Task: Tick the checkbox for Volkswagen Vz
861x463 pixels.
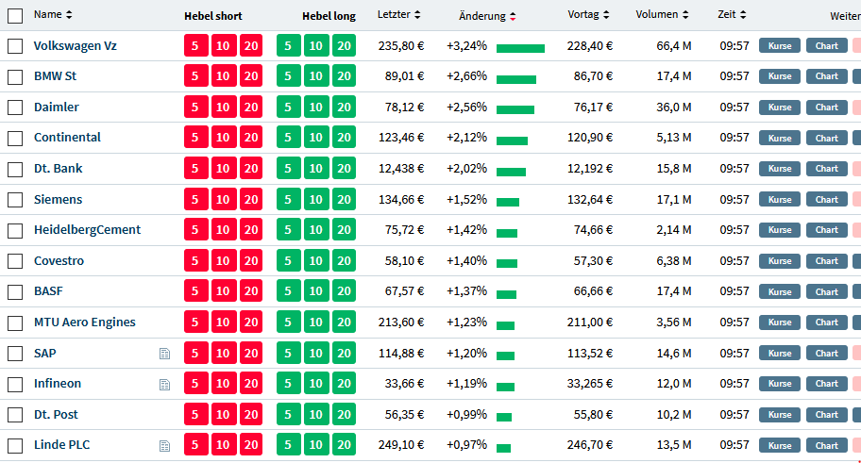Action: 15,46
